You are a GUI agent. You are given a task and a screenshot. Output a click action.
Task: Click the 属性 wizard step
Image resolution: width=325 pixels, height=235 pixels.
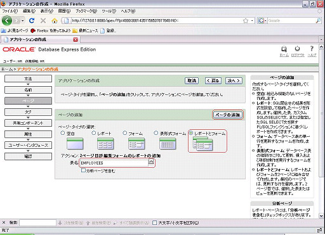coord(28,134)
